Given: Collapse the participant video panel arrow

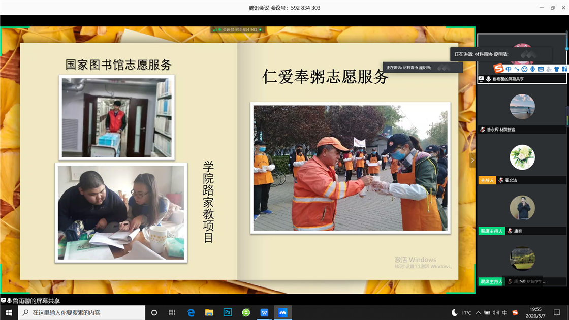Looking at the screenshot, I should [472, 160].
